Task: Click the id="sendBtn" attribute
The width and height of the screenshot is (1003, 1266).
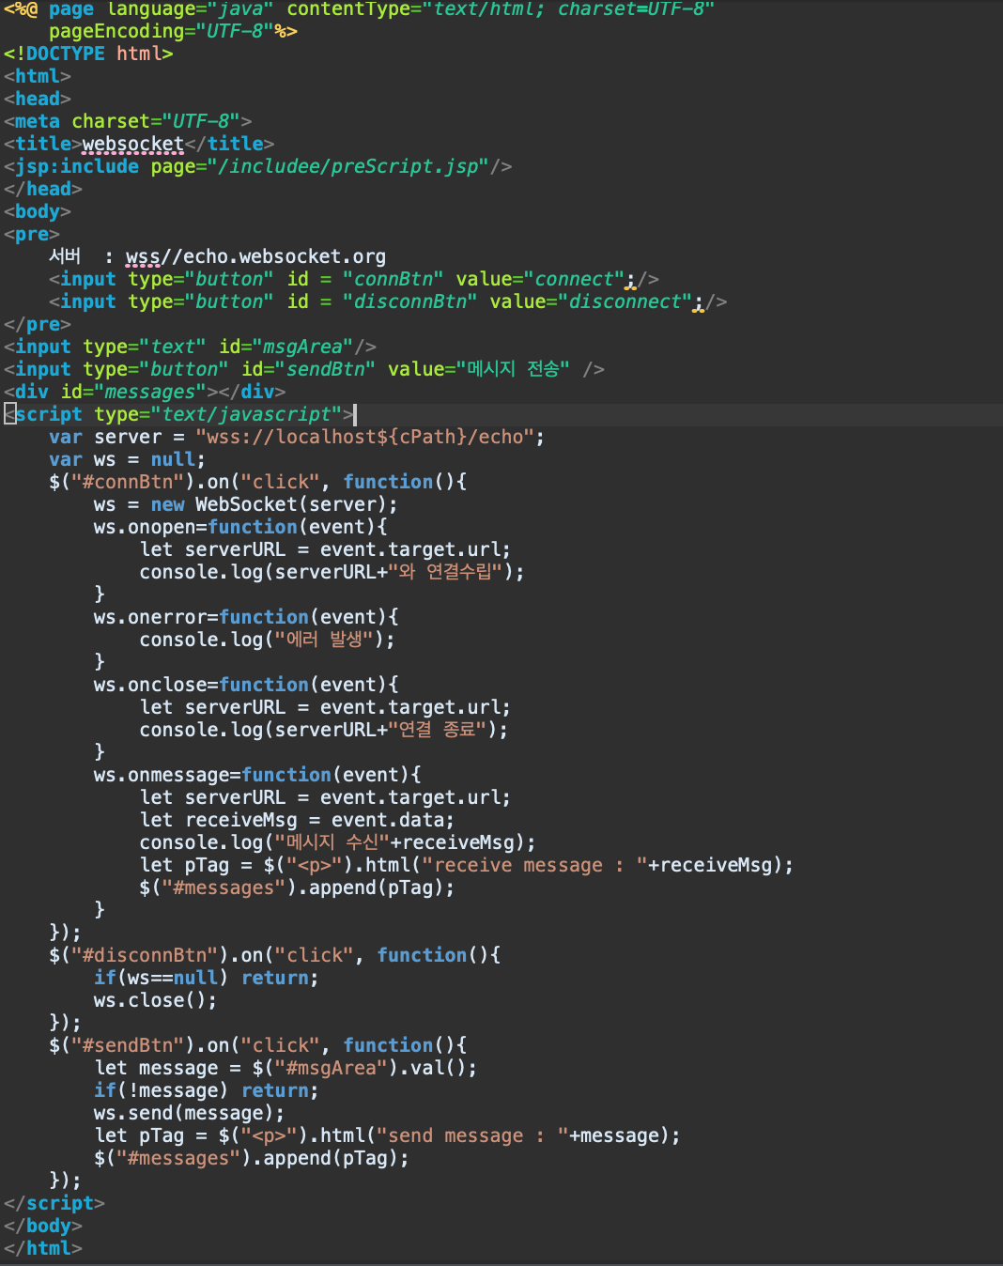Action: 309,369
